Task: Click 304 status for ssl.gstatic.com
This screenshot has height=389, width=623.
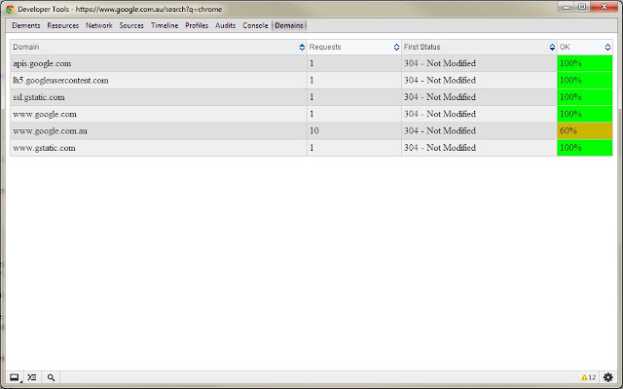Action: pos(479,97)
